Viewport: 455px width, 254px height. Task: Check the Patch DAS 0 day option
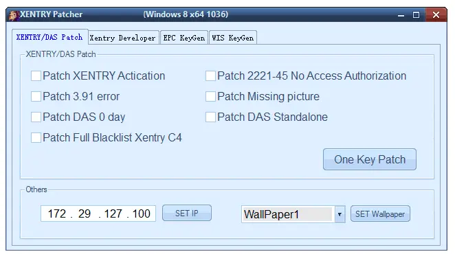(36, 117)
